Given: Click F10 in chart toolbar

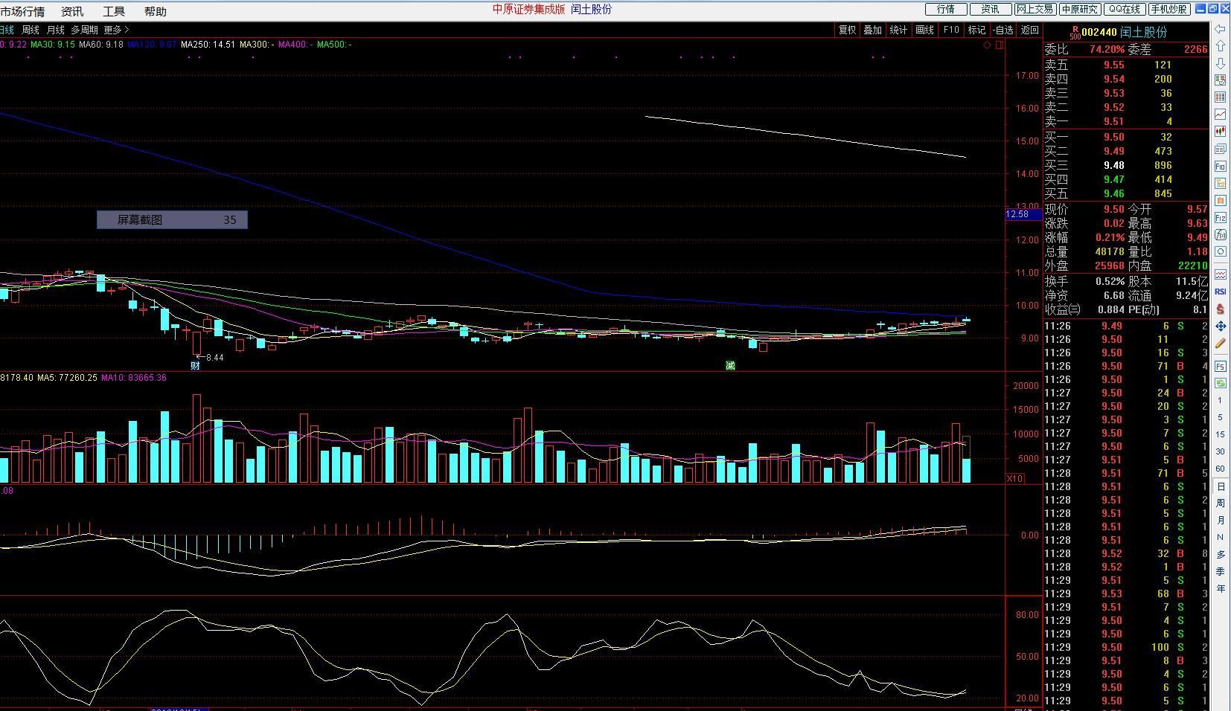Looking at the screenshot, I should click(x=951, y=30).
